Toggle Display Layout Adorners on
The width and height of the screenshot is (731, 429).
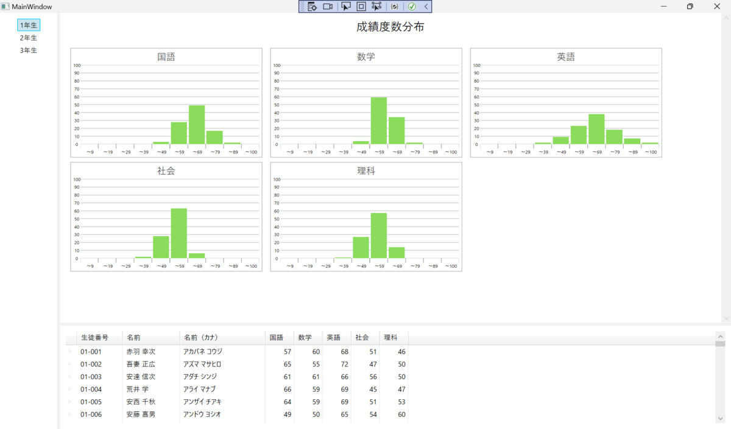coord(361,6)
